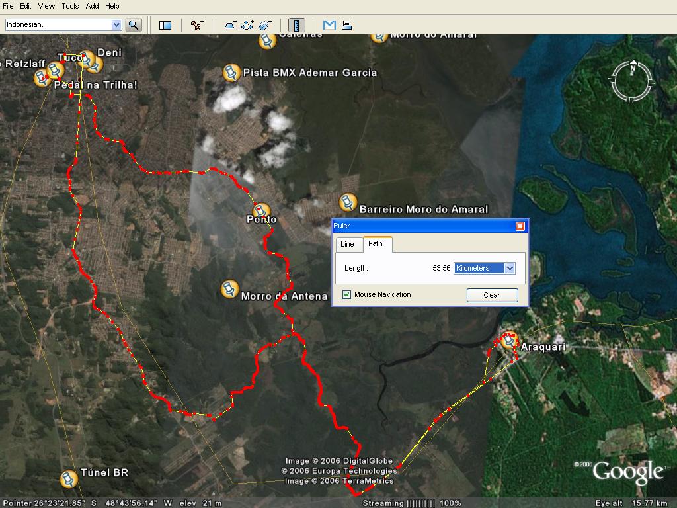677x508 pixels.
Task: Click the Ponto placemark pin
Action: point(261,211)
